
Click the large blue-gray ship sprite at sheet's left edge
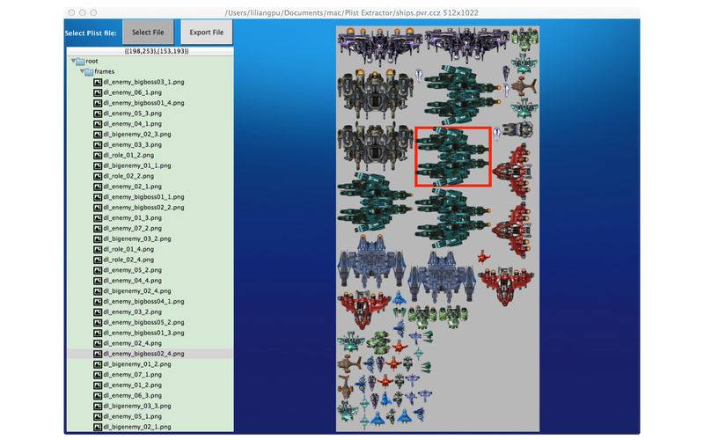click(371, 261)
